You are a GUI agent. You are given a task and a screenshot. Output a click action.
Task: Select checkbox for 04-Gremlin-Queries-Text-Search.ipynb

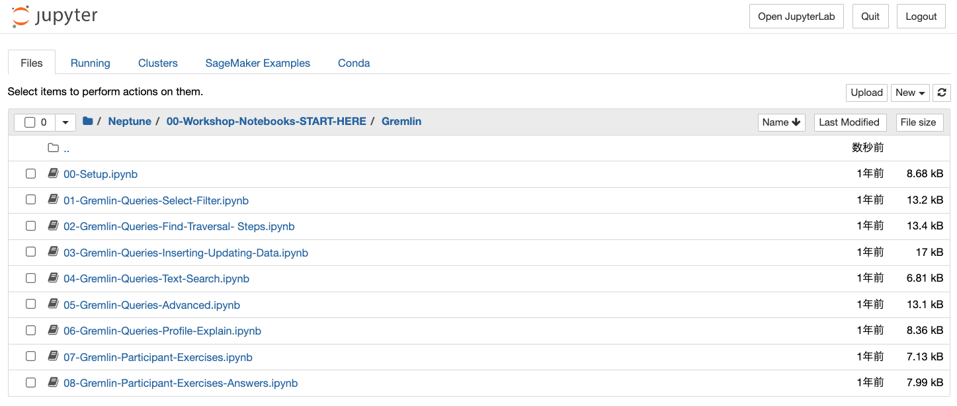coord(30,278)
